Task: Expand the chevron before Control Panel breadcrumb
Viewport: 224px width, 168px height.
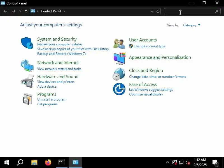Action: pyautogui.click(x=38, y=11)
